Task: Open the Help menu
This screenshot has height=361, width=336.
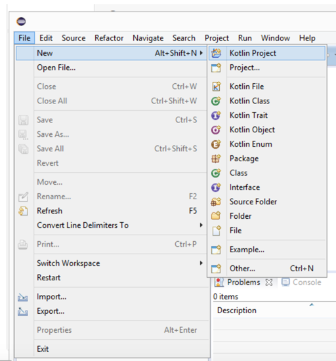Action: [307, 38]
